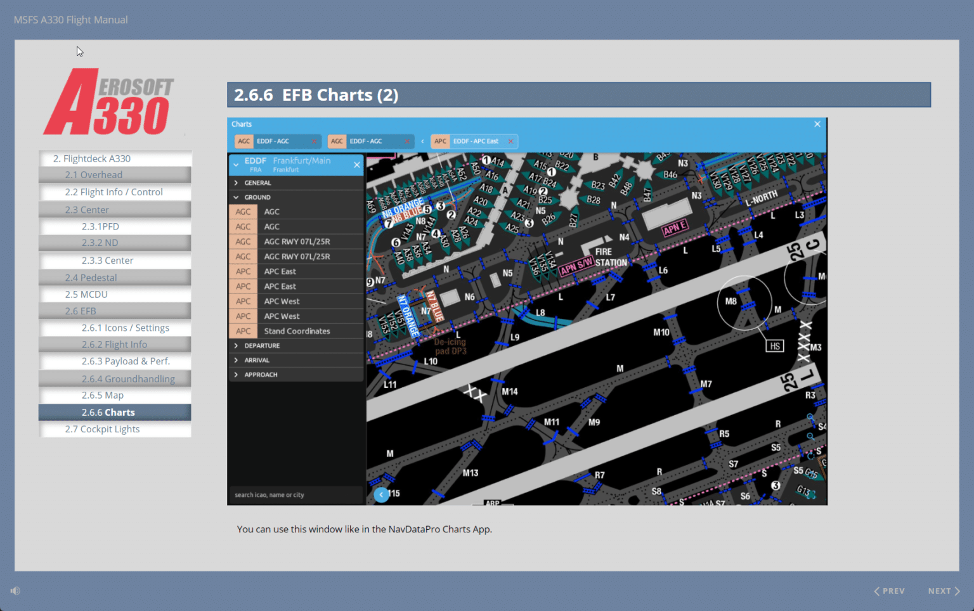Click the APC badge on the EDDF - APC East tab
974x611 pixels.
439,141
